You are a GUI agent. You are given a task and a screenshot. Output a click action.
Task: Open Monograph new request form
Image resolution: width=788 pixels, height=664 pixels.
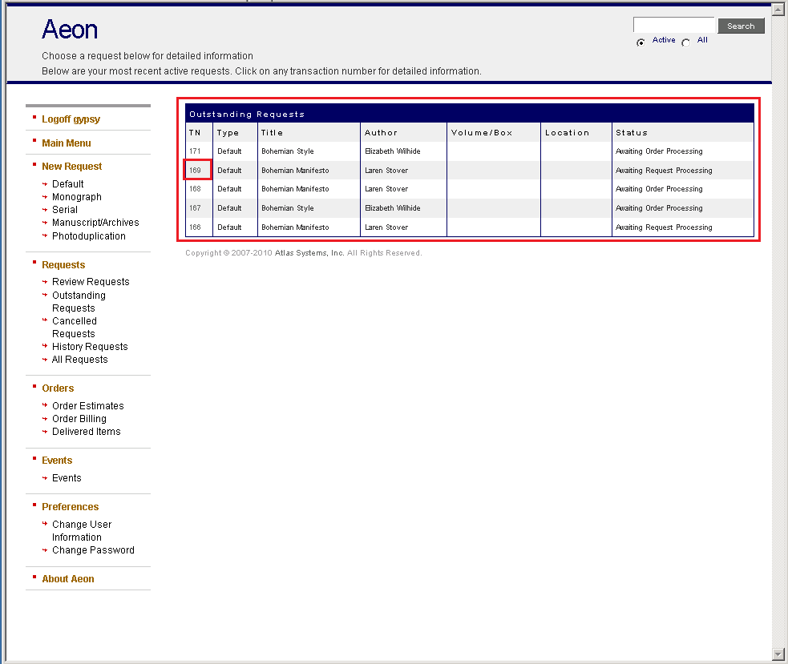click(x=77, y=197)
